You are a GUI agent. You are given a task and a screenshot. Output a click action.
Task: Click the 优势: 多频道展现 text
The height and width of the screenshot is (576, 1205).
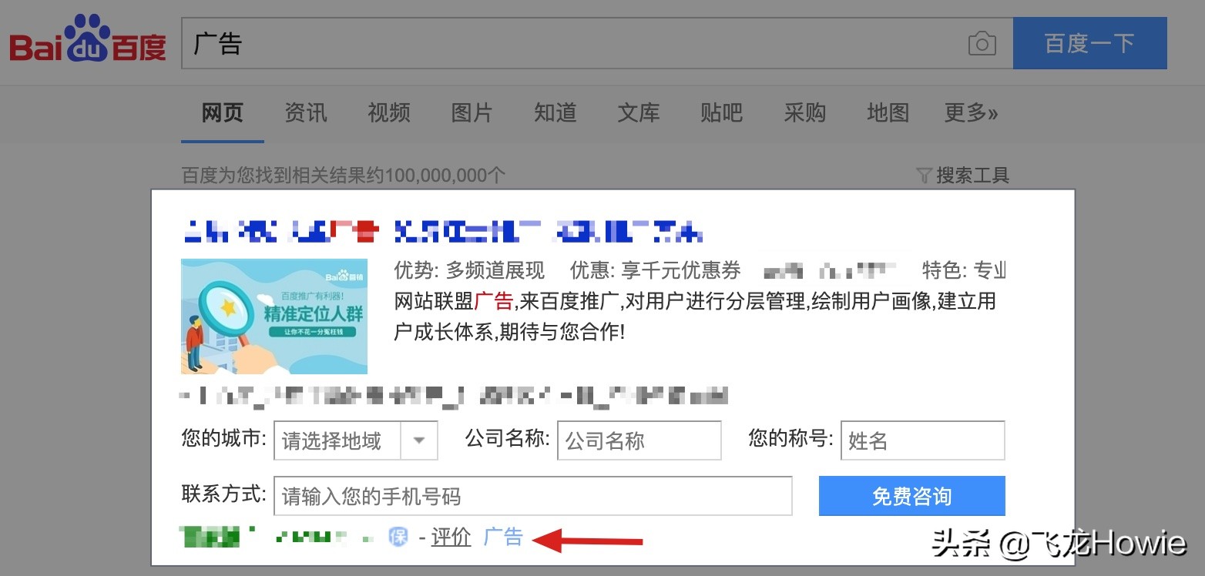point(469,270)
